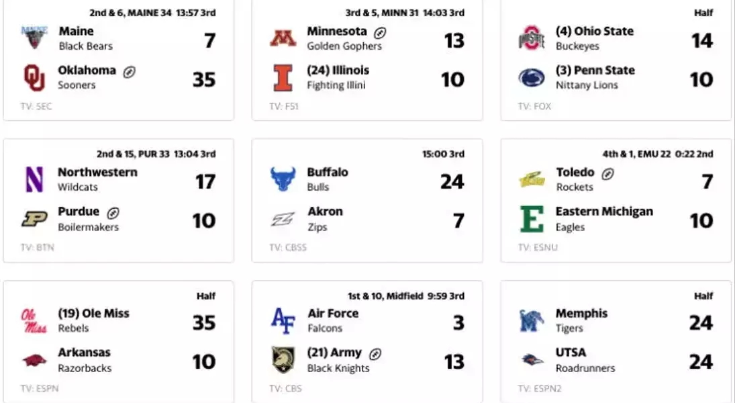The width and height of the screenshot is (735, 403).
Task: Click the Air Force score of 3
Action: point(458,322)
